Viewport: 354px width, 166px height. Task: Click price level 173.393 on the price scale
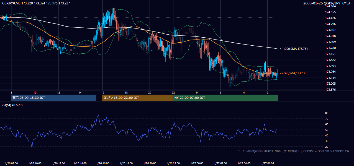[330, 66]
